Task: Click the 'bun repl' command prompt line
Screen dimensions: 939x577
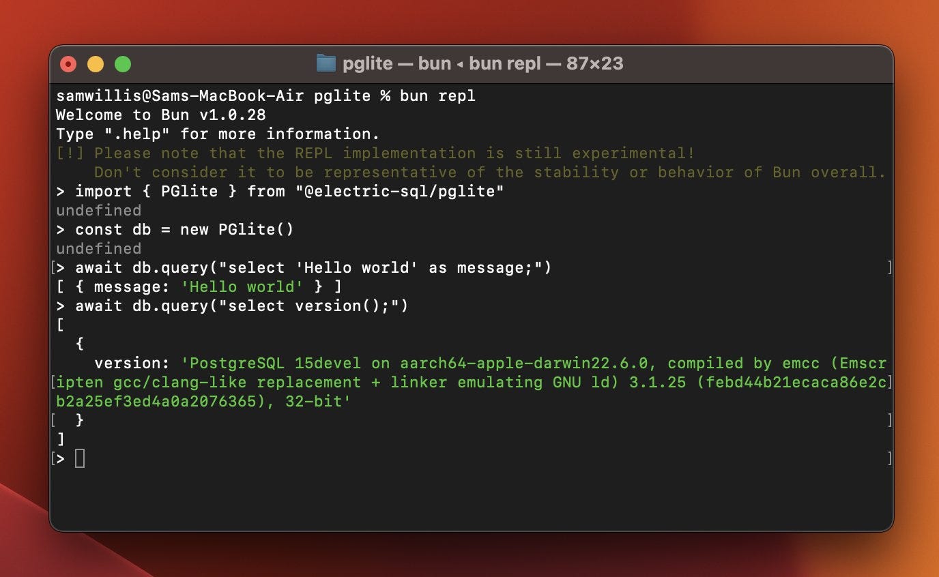Action: [x=266, y=96]
